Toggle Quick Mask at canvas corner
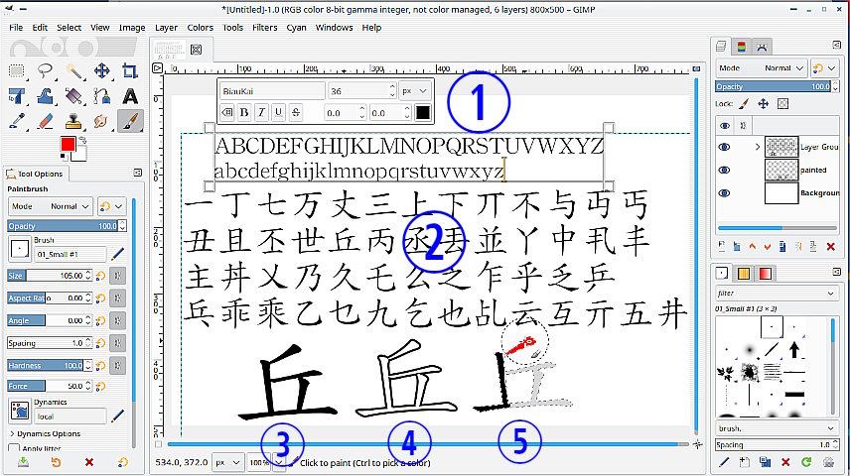Viewport: 850px width, 476px height. click(158, 444)
